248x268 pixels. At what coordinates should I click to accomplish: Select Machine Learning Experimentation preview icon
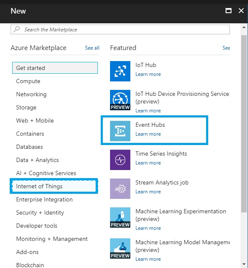click(x=120, y=218)
